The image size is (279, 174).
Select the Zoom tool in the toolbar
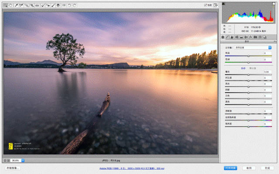[x=5, y=5]
